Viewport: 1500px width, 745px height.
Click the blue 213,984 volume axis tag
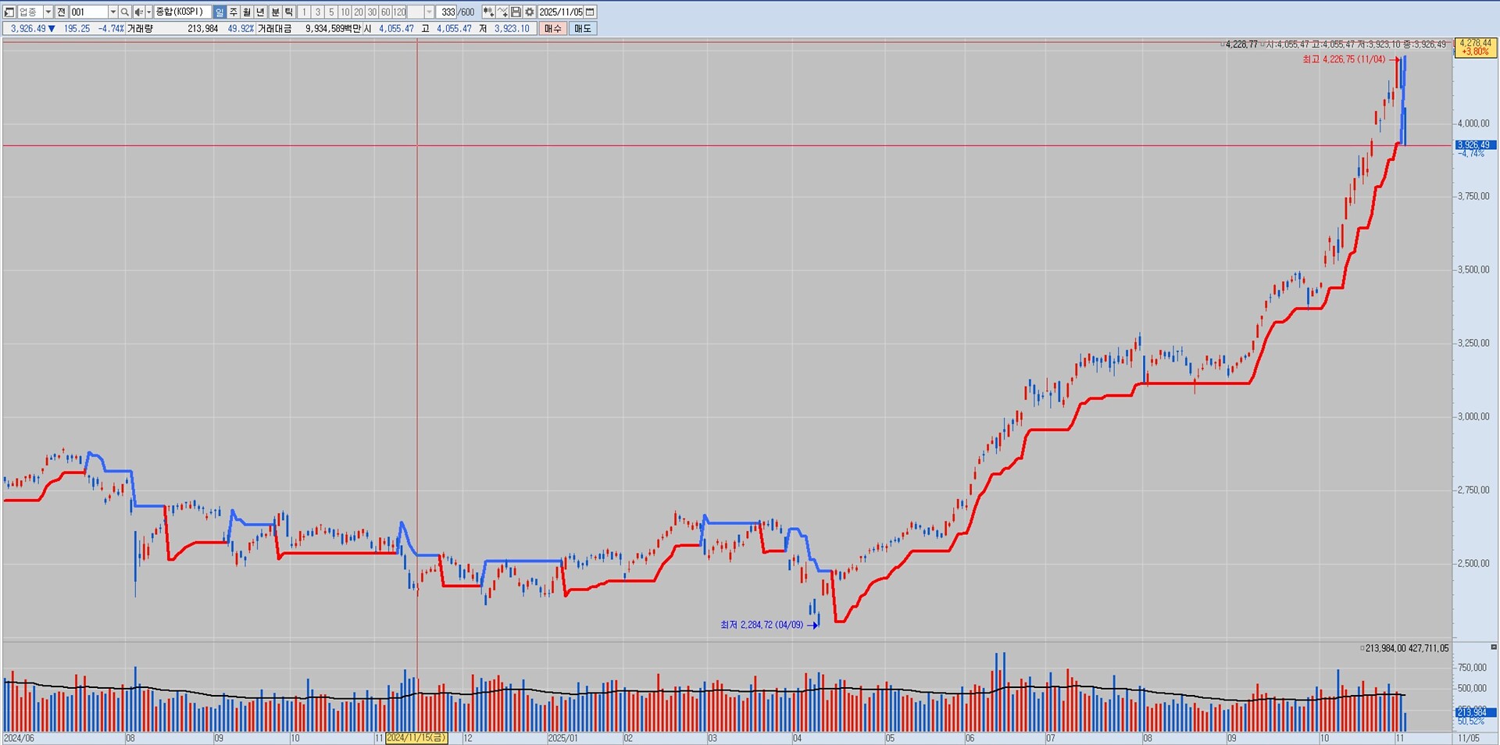[x=1475, y=712]
